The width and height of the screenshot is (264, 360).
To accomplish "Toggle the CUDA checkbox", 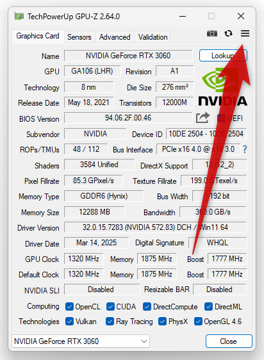I will pyautogui.click(x=110, y=306).
